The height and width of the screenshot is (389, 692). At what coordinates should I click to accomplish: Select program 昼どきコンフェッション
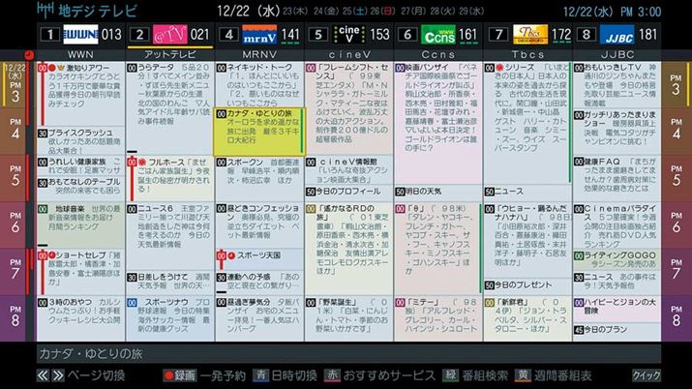[259, 224]
